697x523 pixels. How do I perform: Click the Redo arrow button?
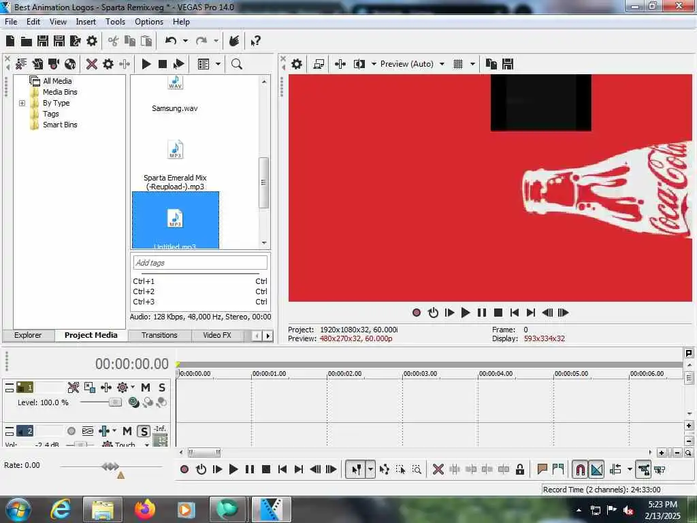coord(201,41)
